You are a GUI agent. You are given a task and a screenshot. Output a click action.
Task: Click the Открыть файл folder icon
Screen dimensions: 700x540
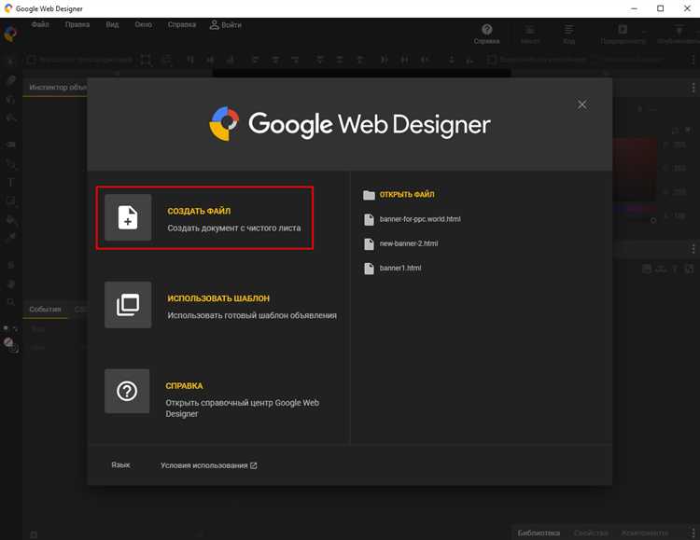(370, 195)
